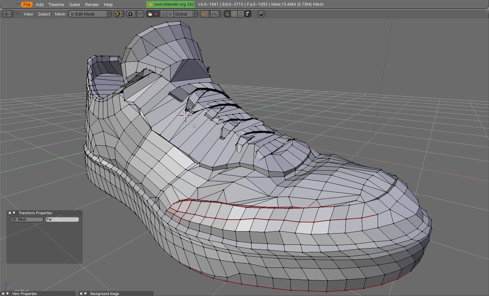Image resolution: width=489 pixels, height=296 pixels.
Task: Collapse the top info header menus arrow
Action: [x=17, y=4]
